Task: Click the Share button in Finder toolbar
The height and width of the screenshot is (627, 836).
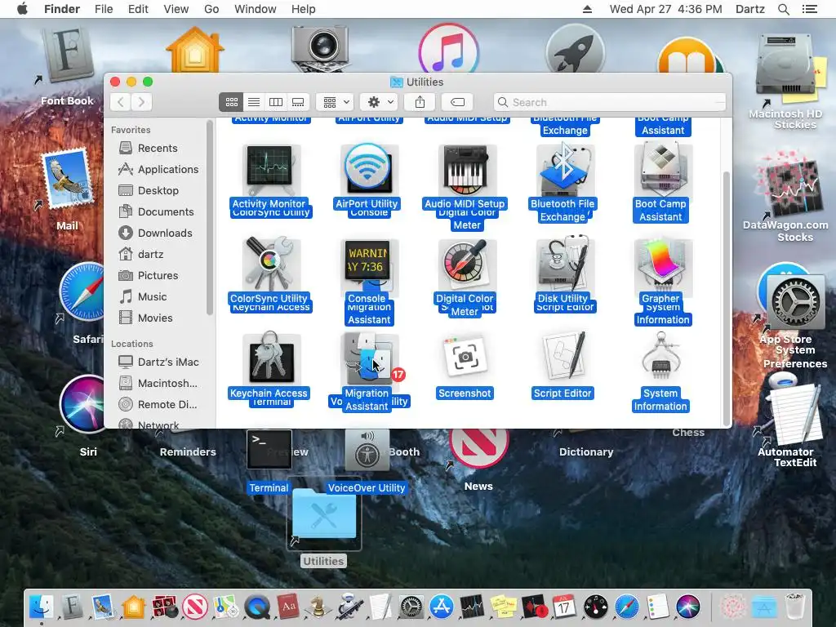Action: pyautogui.click(x=420, y=102)
